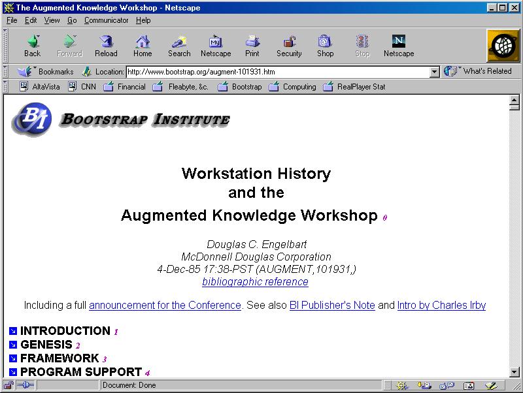Click vertical scrollbar thumb at top
Image resolution: width=523 pixels, height=393 pixels.
click(515, 106)
